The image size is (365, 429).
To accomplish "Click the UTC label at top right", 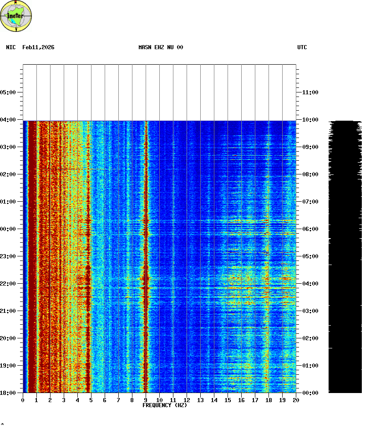I will [302, 47].
